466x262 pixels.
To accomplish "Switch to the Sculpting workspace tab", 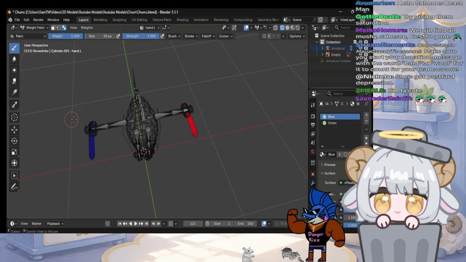I will click(x=119, y=20).
